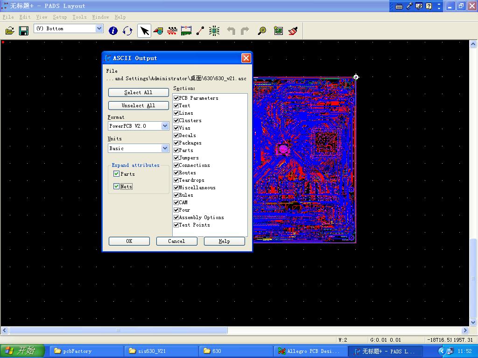Open the Format PowerPCB V2.0 dropdown
This screenshot has width=478, height=358.
click(165, 126)
